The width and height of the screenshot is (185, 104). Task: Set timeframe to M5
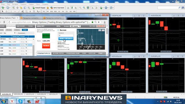(x=48, y=12)
